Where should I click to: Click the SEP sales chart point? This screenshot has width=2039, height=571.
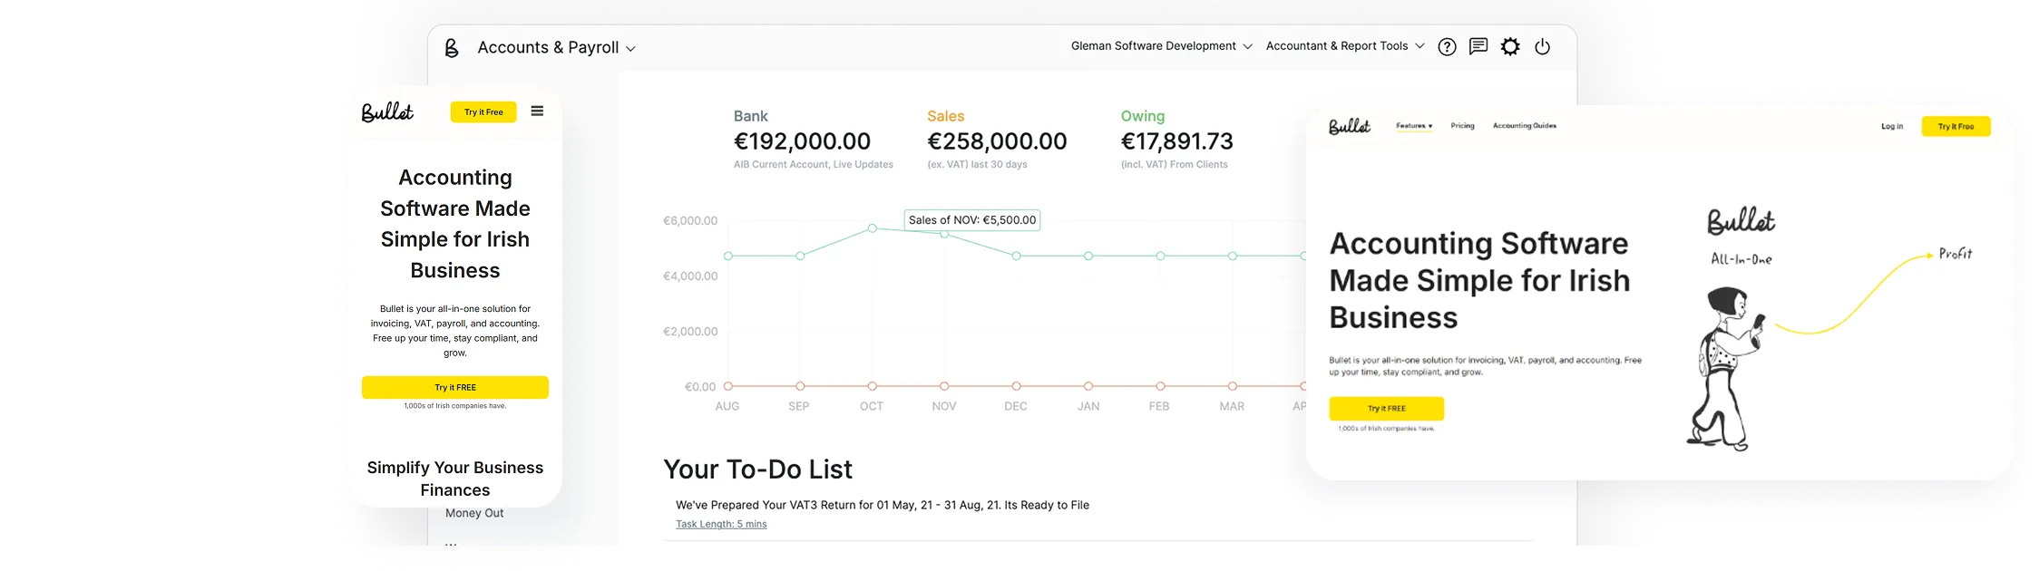pos(800,256)
